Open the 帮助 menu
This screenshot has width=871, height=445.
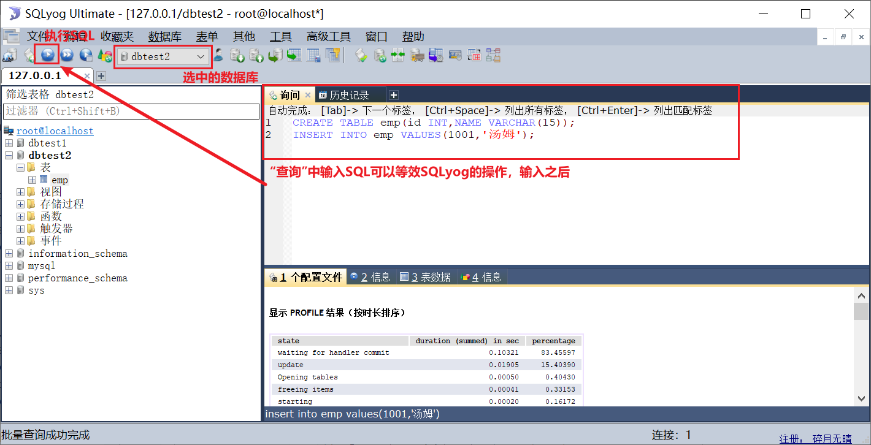click(x=413, y=37)
